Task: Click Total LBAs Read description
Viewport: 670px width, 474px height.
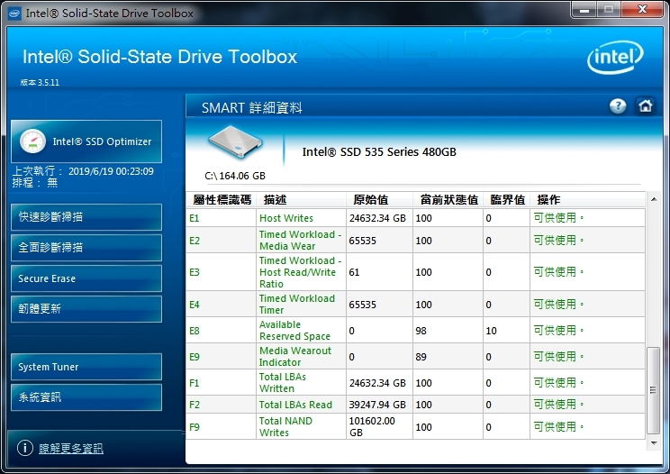Action: [x=295, y=405]
